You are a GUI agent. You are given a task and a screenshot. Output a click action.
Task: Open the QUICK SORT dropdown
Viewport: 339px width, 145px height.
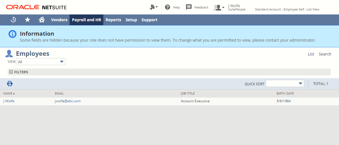pyautogui.click(x=285, y=84)
